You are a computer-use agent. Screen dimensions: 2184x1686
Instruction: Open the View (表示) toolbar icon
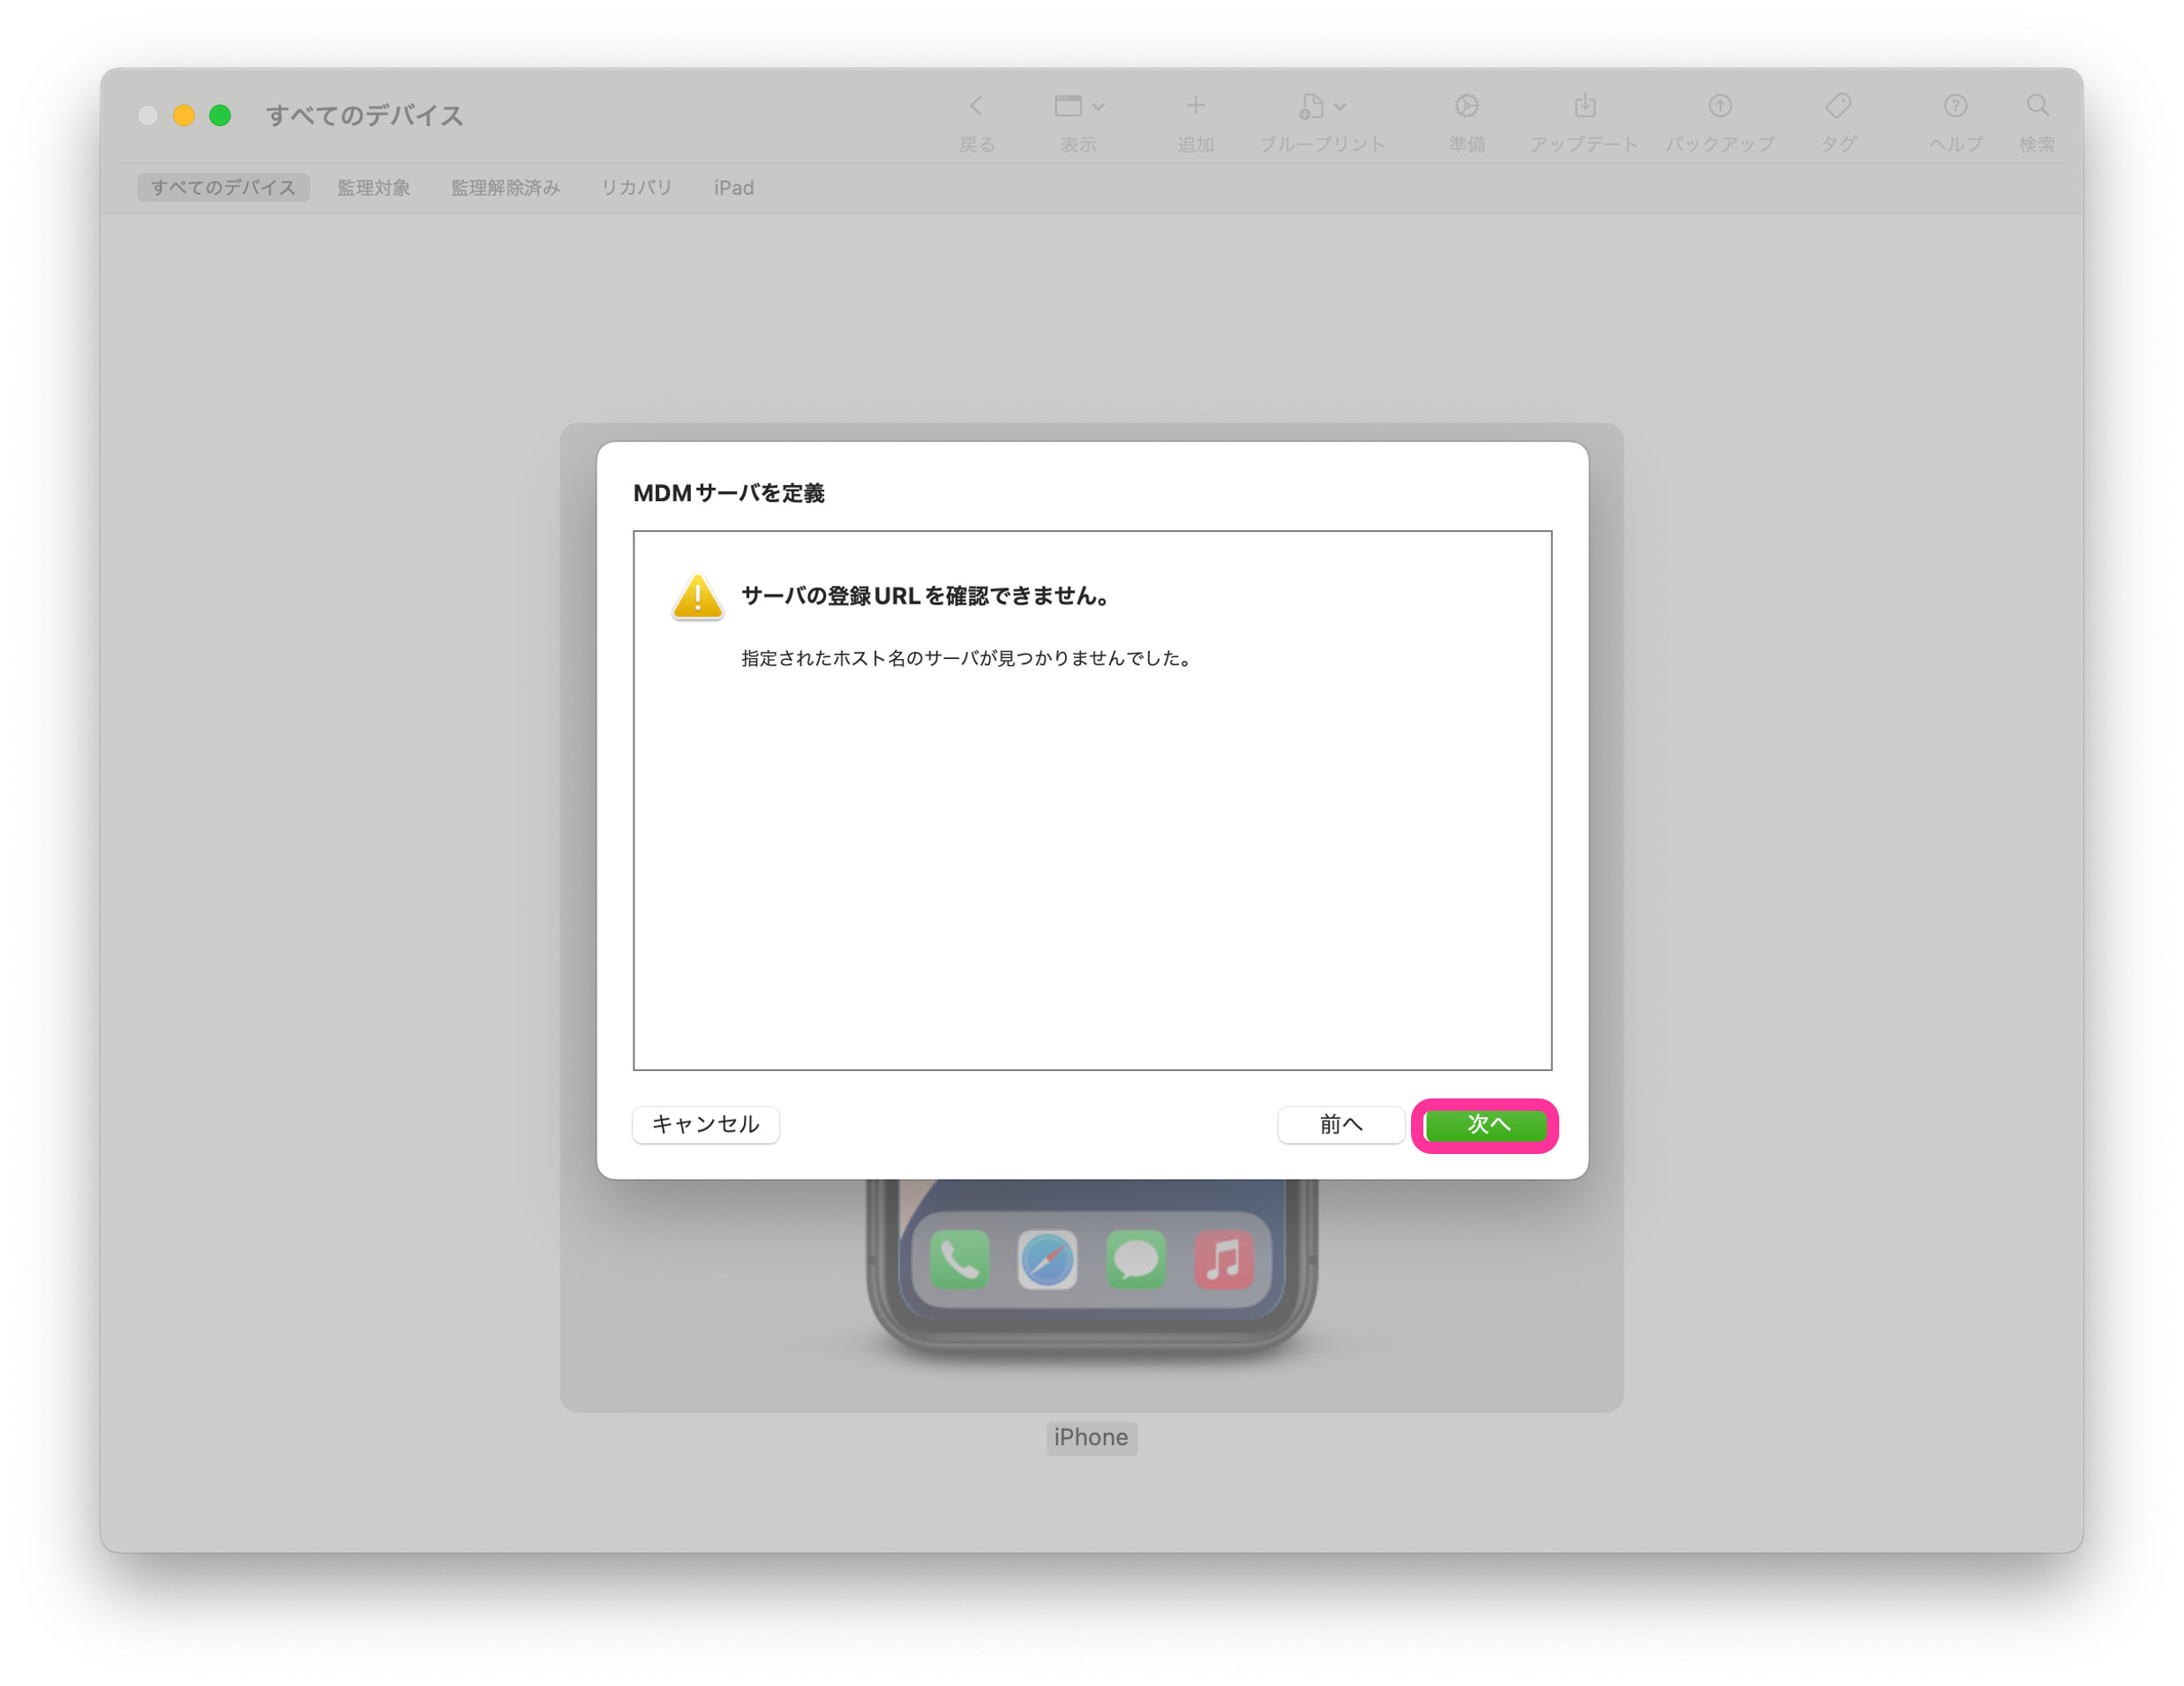click(1068, 106)
